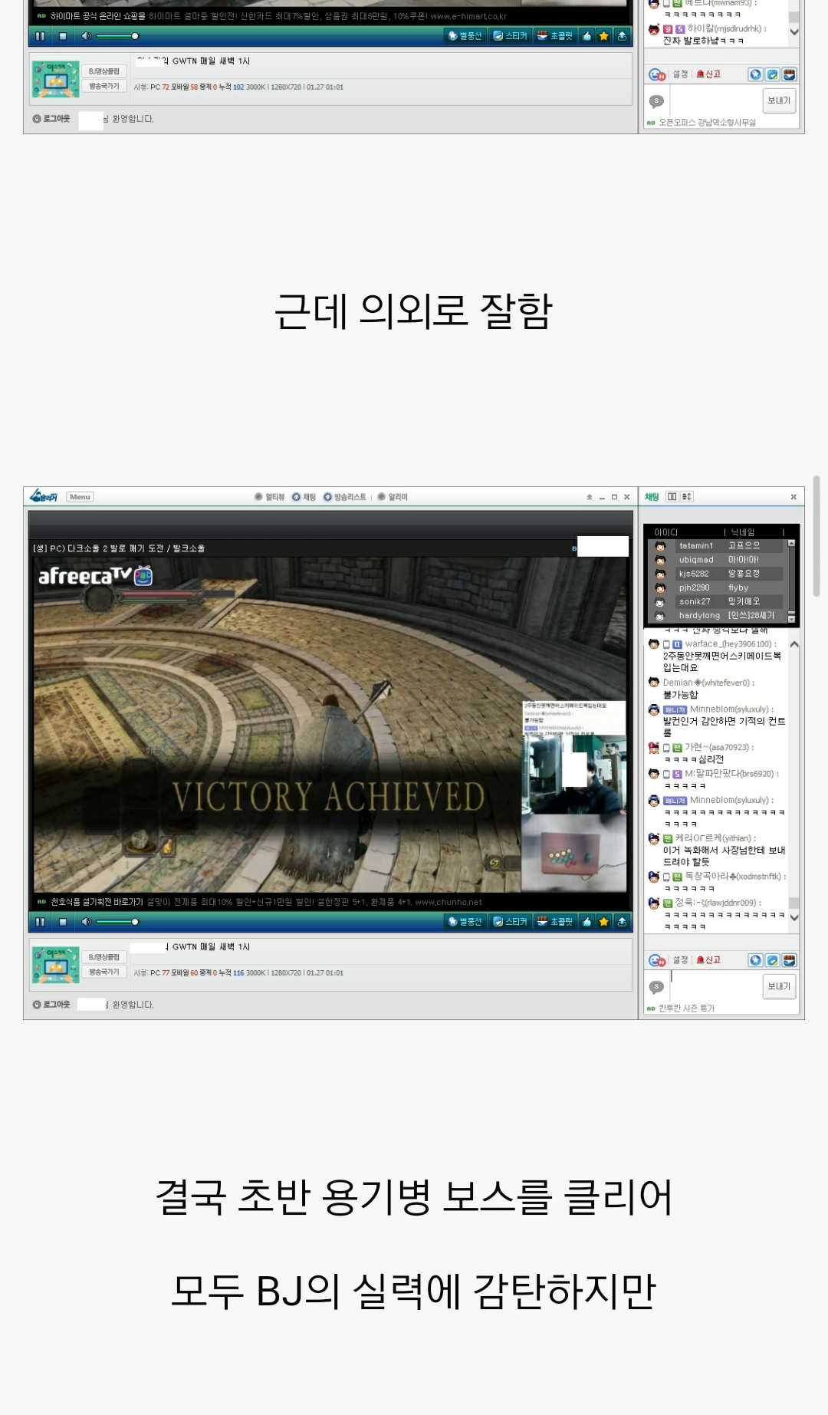Stop playback in the lower player window
Viewport: 828px width, 1415px height.
click(x=63, y=922)
